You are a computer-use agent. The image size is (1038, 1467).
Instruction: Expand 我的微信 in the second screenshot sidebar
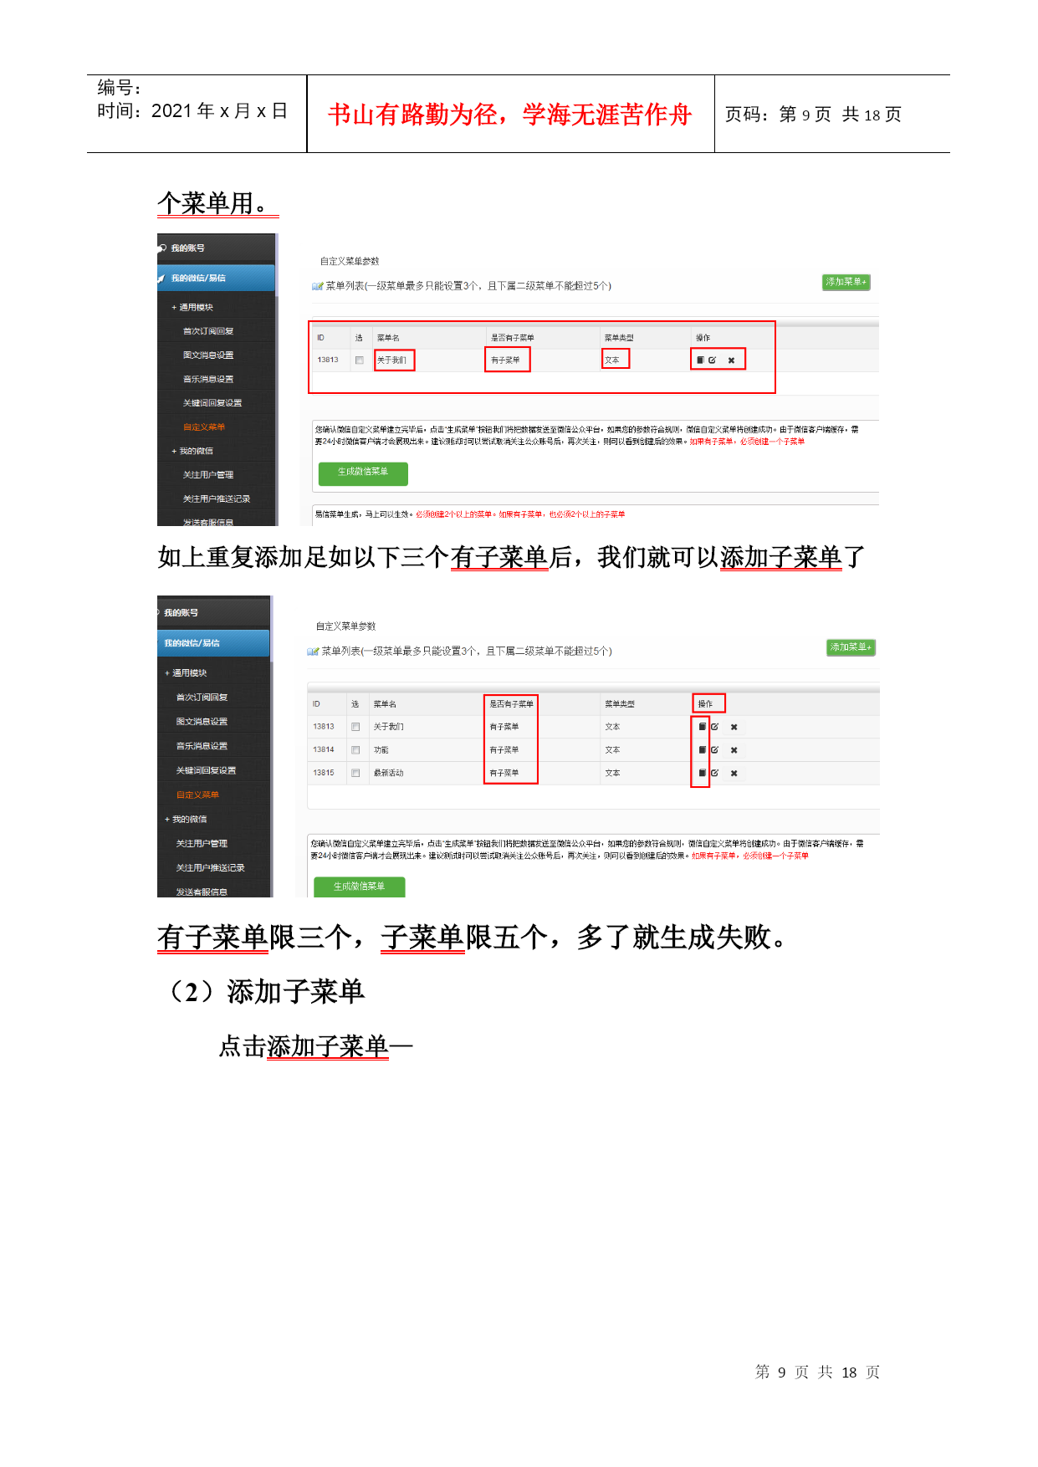tap(186, 820)
